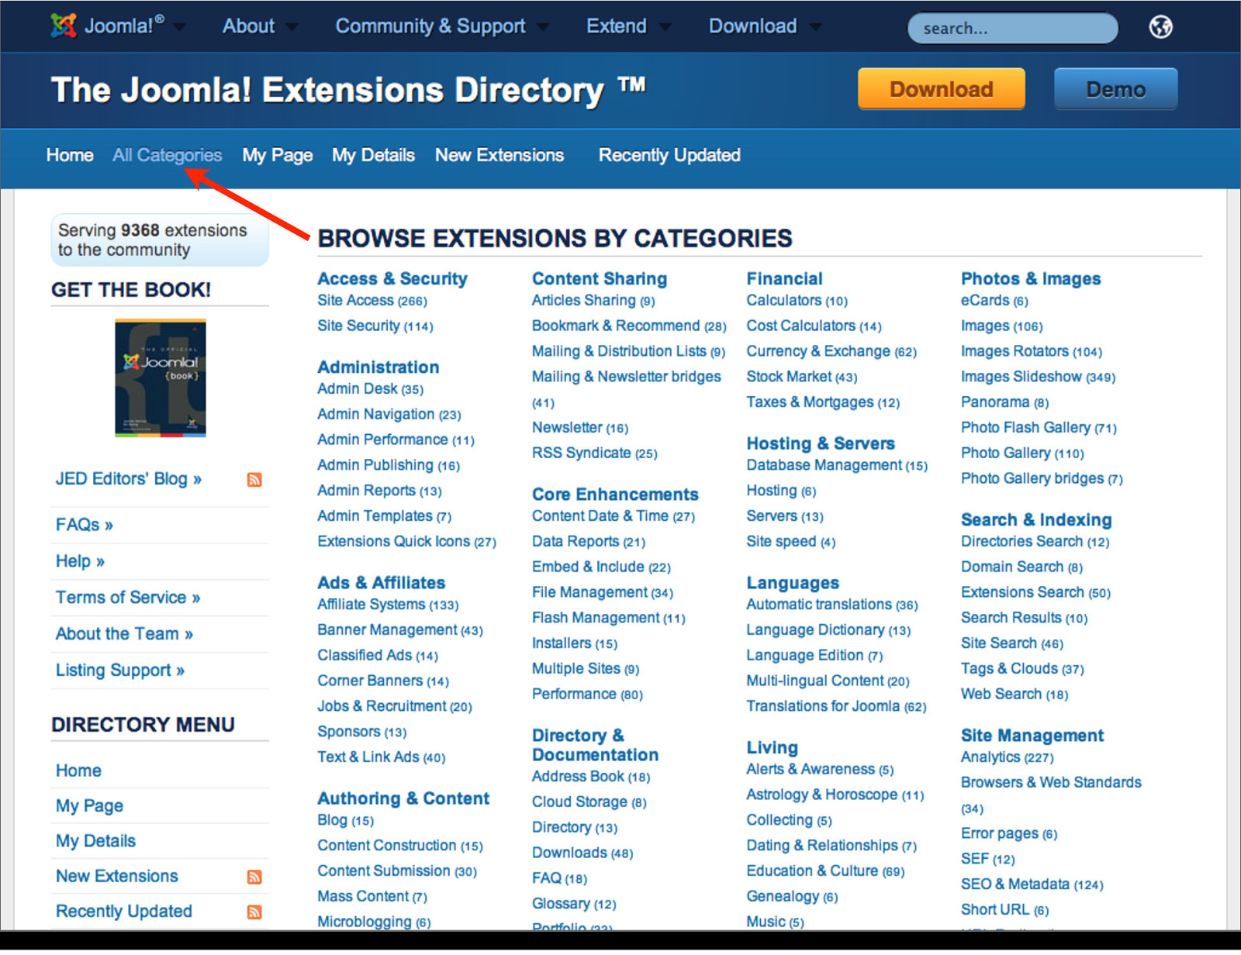Open Languages category heading
The width and height of the screenshot is (1241, 955).
(x=793, y=584)
